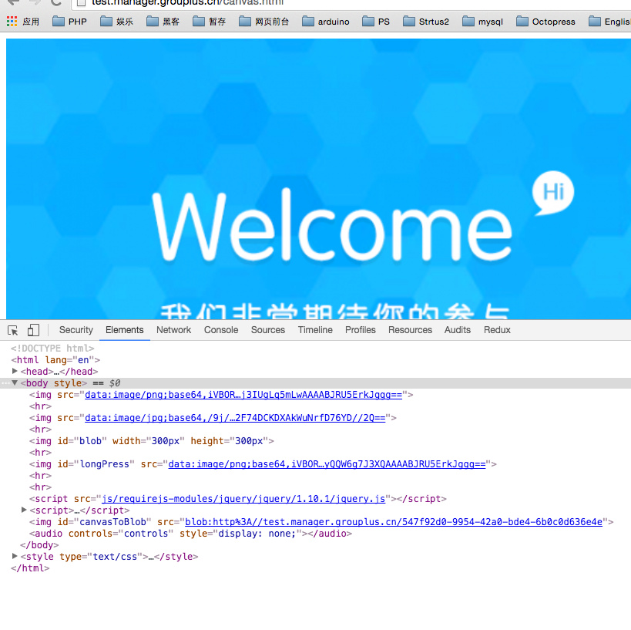Follow the jquery.js script source link
Viewport: 631px width, 630px height.
(243, 499)
